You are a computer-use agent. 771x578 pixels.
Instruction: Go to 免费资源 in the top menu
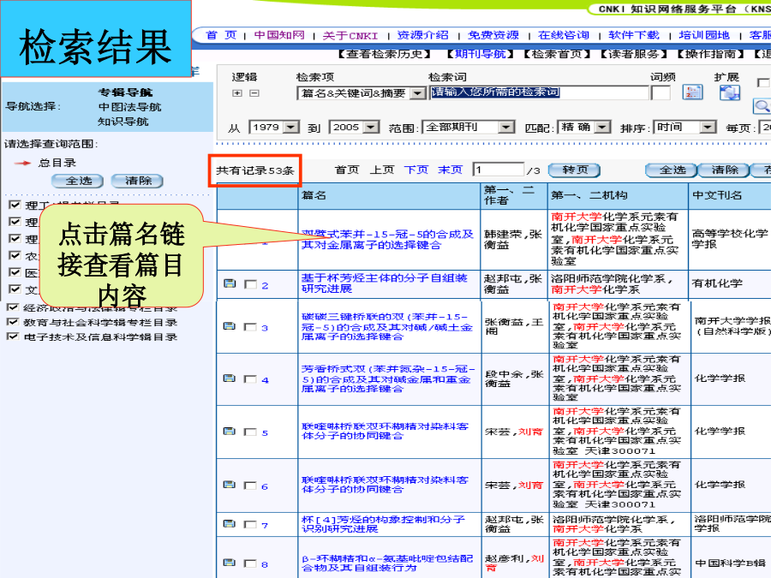coord(493,35)
